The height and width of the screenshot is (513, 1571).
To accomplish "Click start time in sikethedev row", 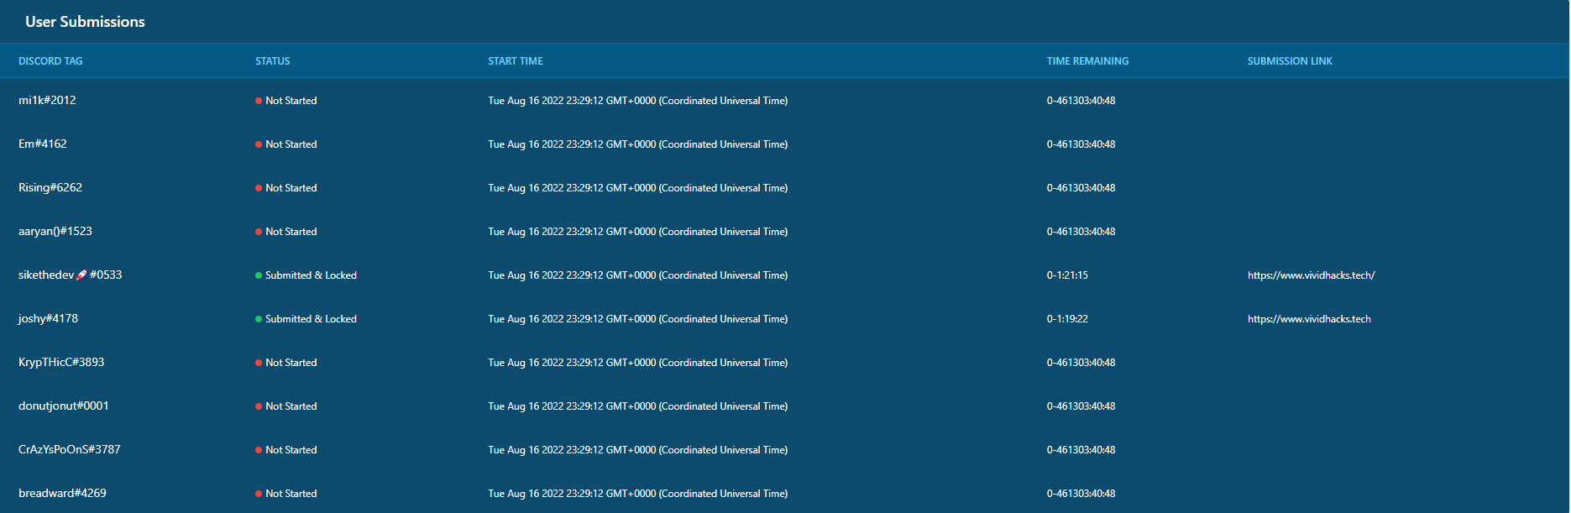I will pyautogui.click(x=638, y=275).
